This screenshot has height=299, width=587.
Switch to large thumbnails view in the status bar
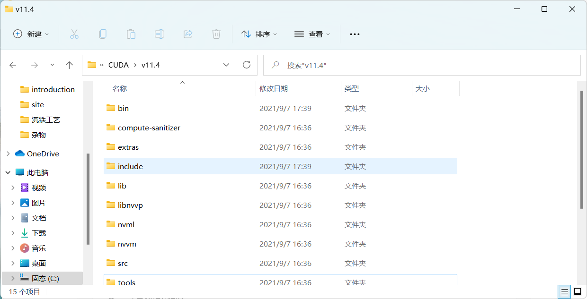tap(578, 291)
